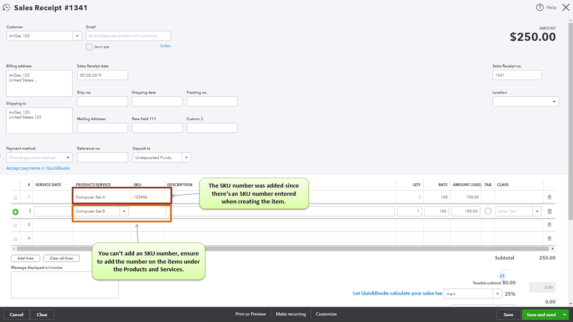Image resolution: width=573 pixels, height=322 pixels.
Task: Click the Sales Receipt date field
Action: coord(102,75)
